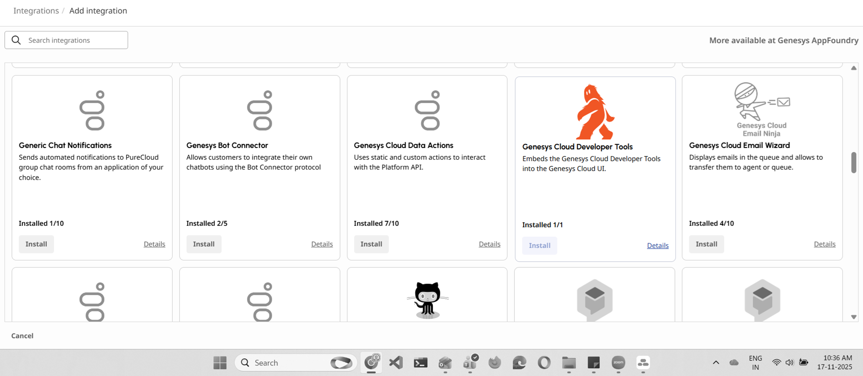Click the battery status tray icon
Image resolution: width=863 pixels, height=376 pixels.
pyautogui.click(x=803, y=363)
